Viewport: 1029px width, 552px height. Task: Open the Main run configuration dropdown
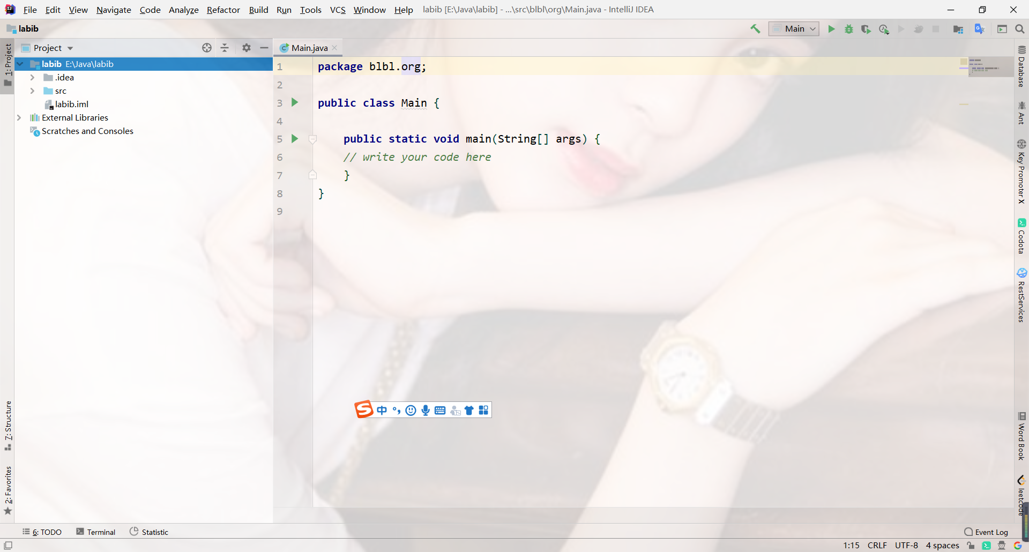click(794, 29)
